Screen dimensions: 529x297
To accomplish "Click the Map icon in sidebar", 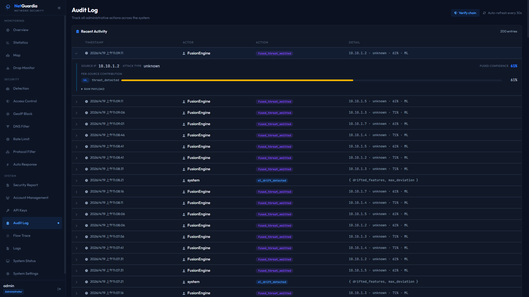I will (8, 56).
